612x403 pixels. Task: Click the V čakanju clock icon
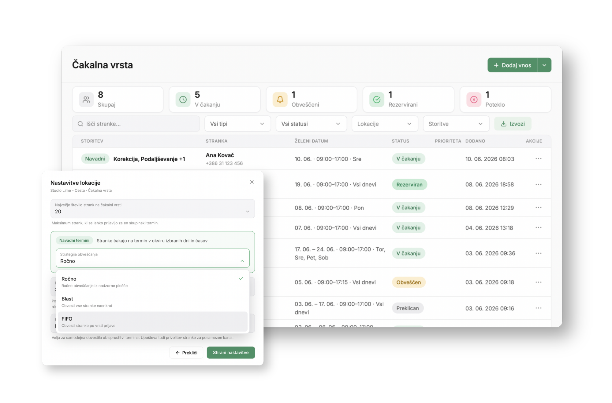point(183,100)
